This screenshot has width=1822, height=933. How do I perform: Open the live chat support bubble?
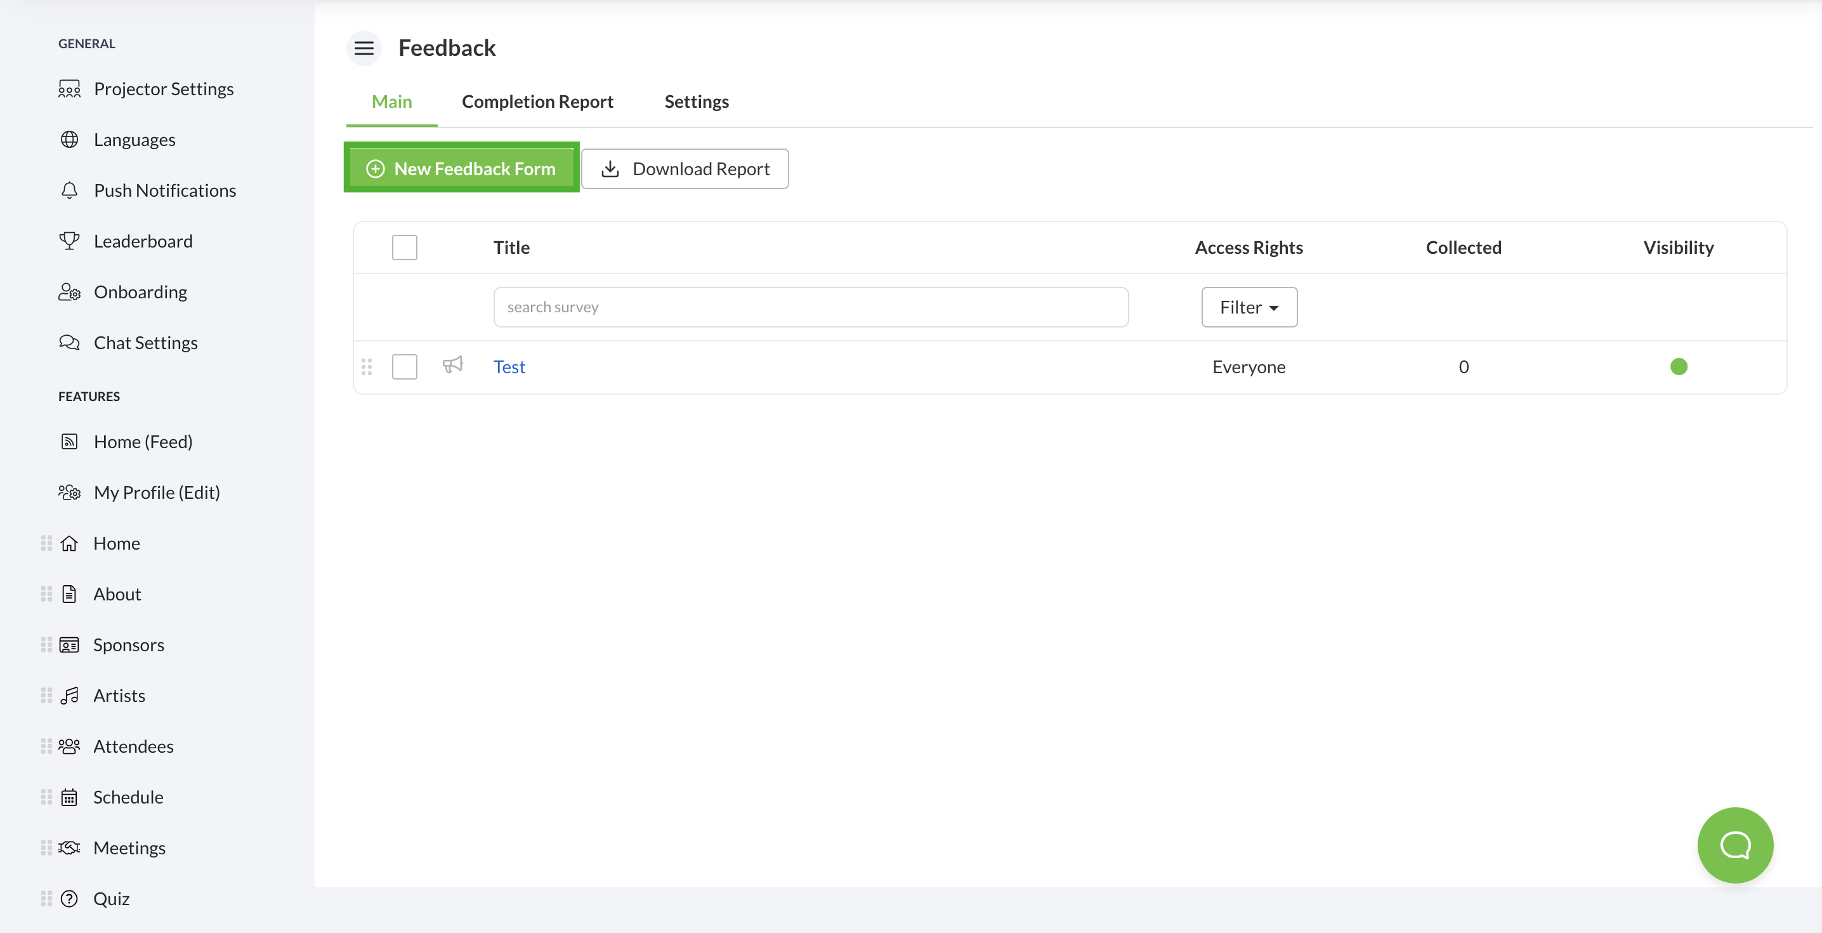[x=1734, y=845]
